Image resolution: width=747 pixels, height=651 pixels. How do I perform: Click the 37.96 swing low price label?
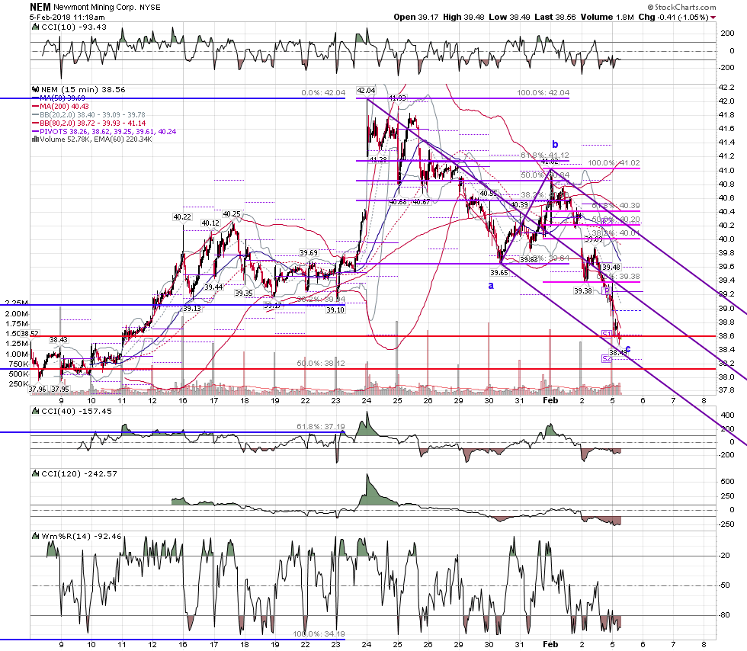(x=37, y=390)
